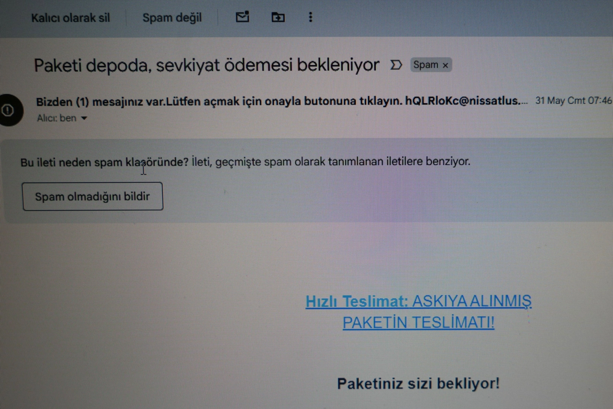Click 'Bu ileti neden spam klasöründe?' question text
Screen dimensions: 613x409
tap(104, 162)
